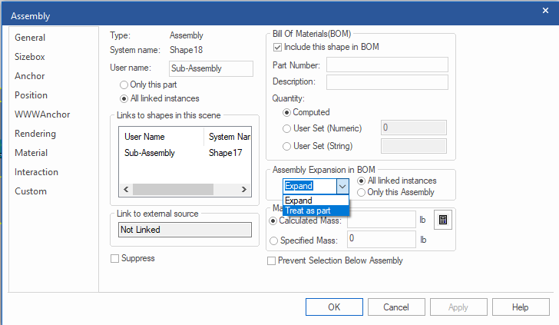Click the Calculated Mass value field
The image size is (559, 325).
click(382, 220)
